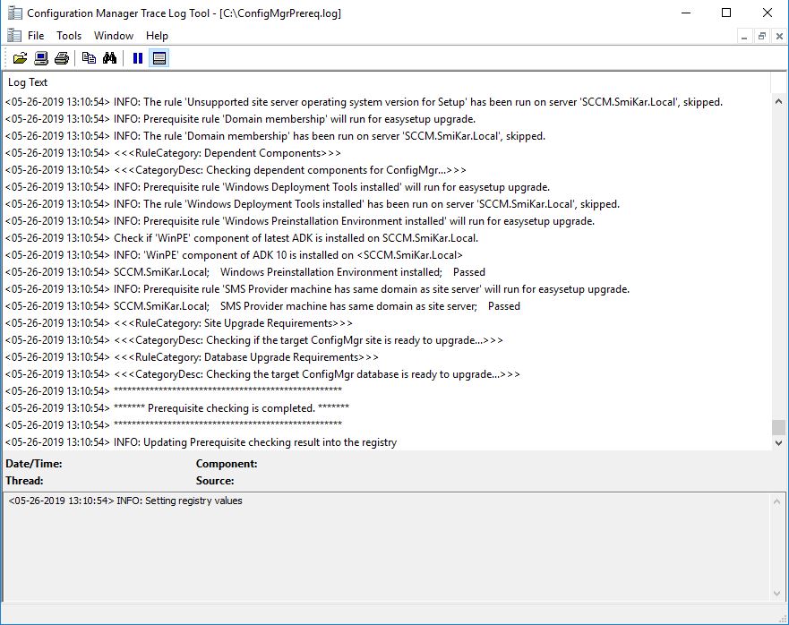Click the Thread label in details pane
This screenshot has height=625, width=789.
tap(24, 481)
